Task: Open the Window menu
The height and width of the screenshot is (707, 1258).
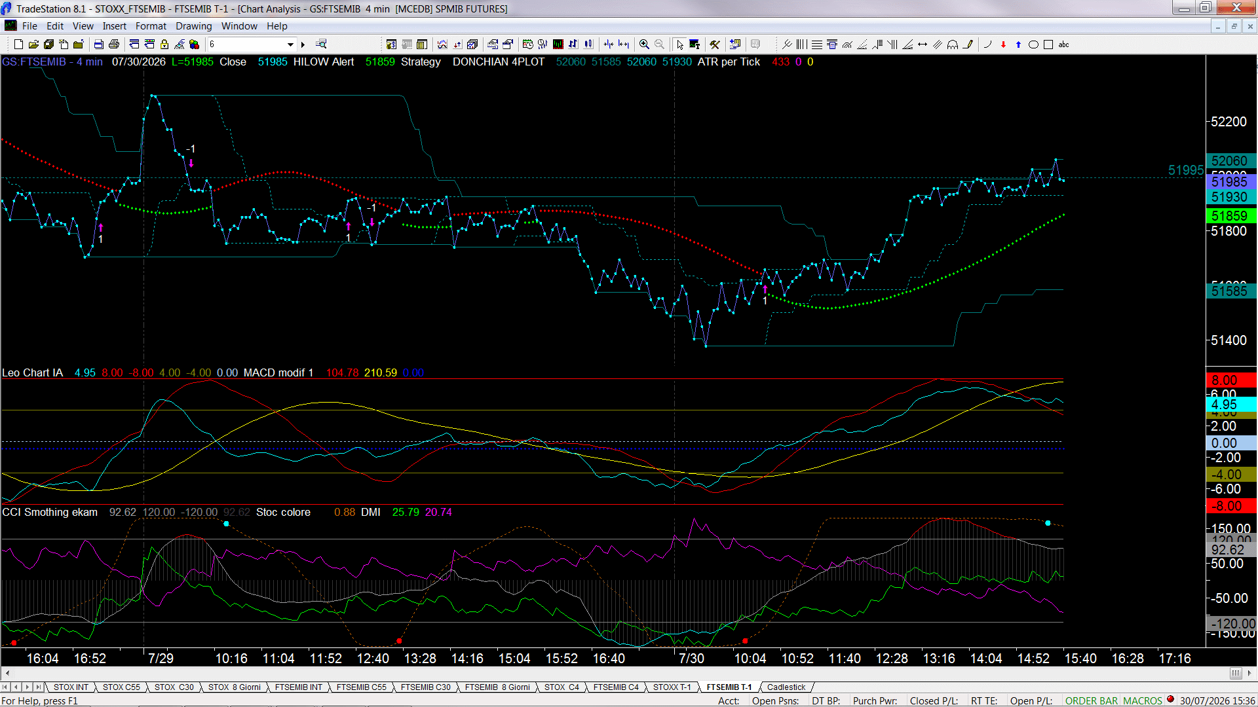Action: (239, 26)
